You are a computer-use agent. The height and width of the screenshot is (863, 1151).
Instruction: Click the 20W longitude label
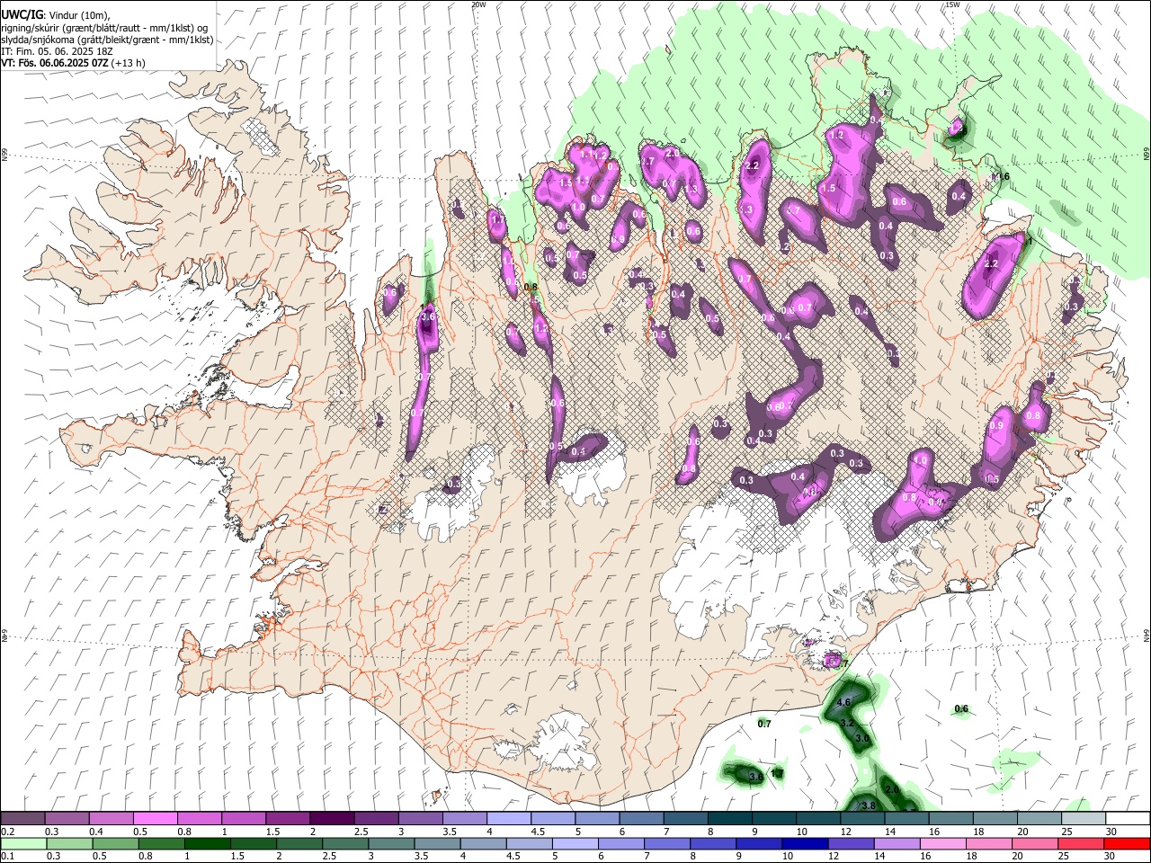(478, 4)
